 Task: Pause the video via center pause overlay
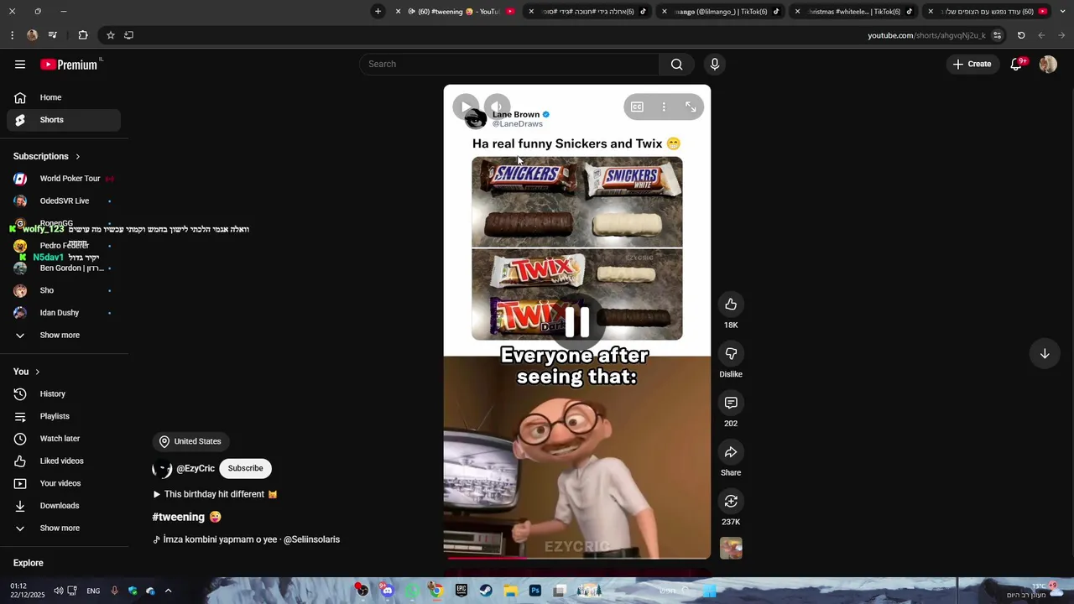577,321
